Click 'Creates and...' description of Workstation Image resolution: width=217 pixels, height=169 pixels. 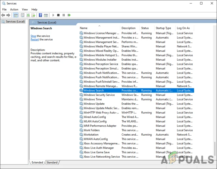(x=130, y=134)
